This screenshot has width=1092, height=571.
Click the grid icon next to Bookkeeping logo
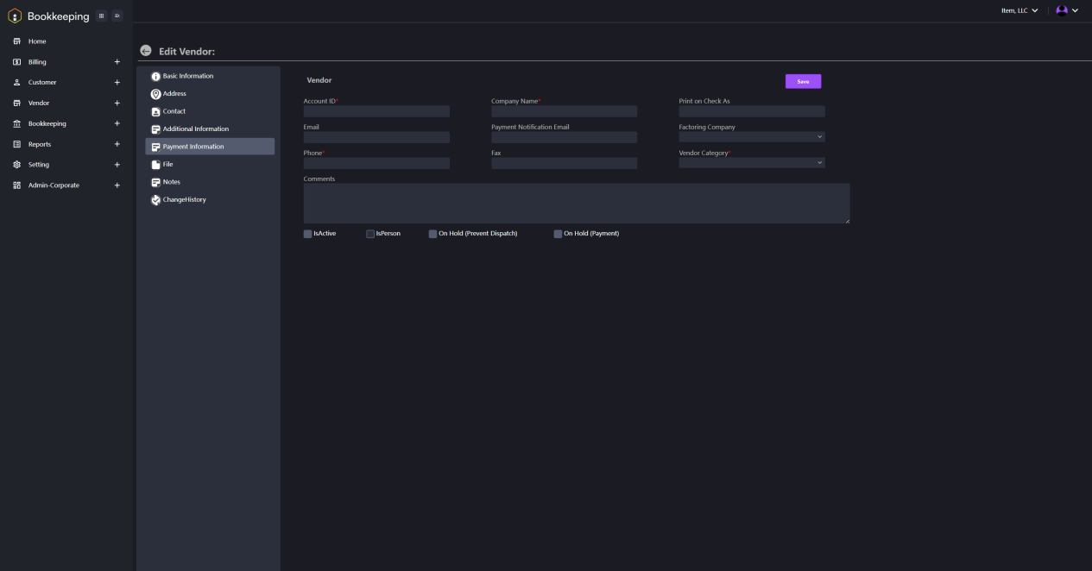[102, 16]
